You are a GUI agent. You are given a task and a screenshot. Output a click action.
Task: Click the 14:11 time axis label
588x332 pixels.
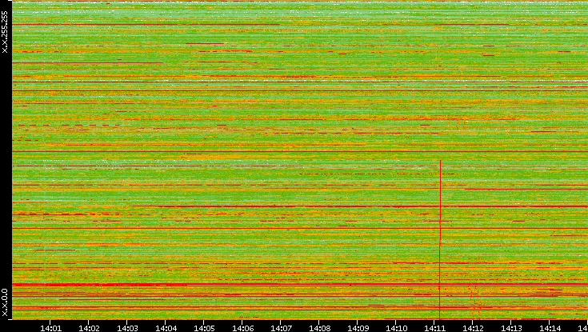coord(434,328)
